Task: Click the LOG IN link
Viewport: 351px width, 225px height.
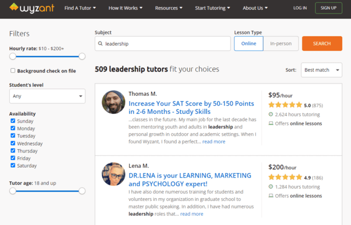Action: (300, 8)
